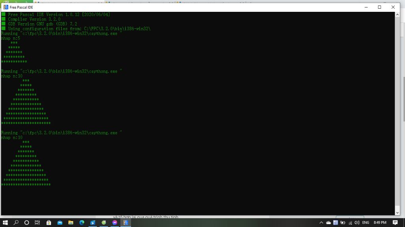Click 'Free Pascal IDE Version 1.0.12' line
Image resolution: width=405 pixels, height=227 pixels.
click(59, 15)
